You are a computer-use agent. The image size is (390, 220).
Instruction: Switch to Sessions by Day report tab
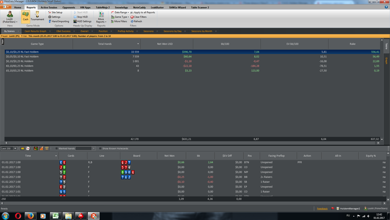[x=172, y=31]
